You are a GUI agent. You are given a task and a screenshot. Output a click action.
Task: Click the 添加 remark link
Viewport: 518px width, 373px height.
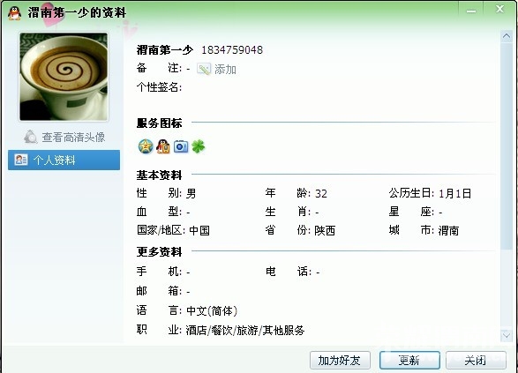pos(225,70)
